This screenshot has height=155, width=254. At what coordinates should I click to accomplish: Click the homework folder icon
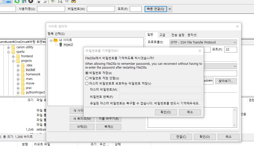[23, 74]
